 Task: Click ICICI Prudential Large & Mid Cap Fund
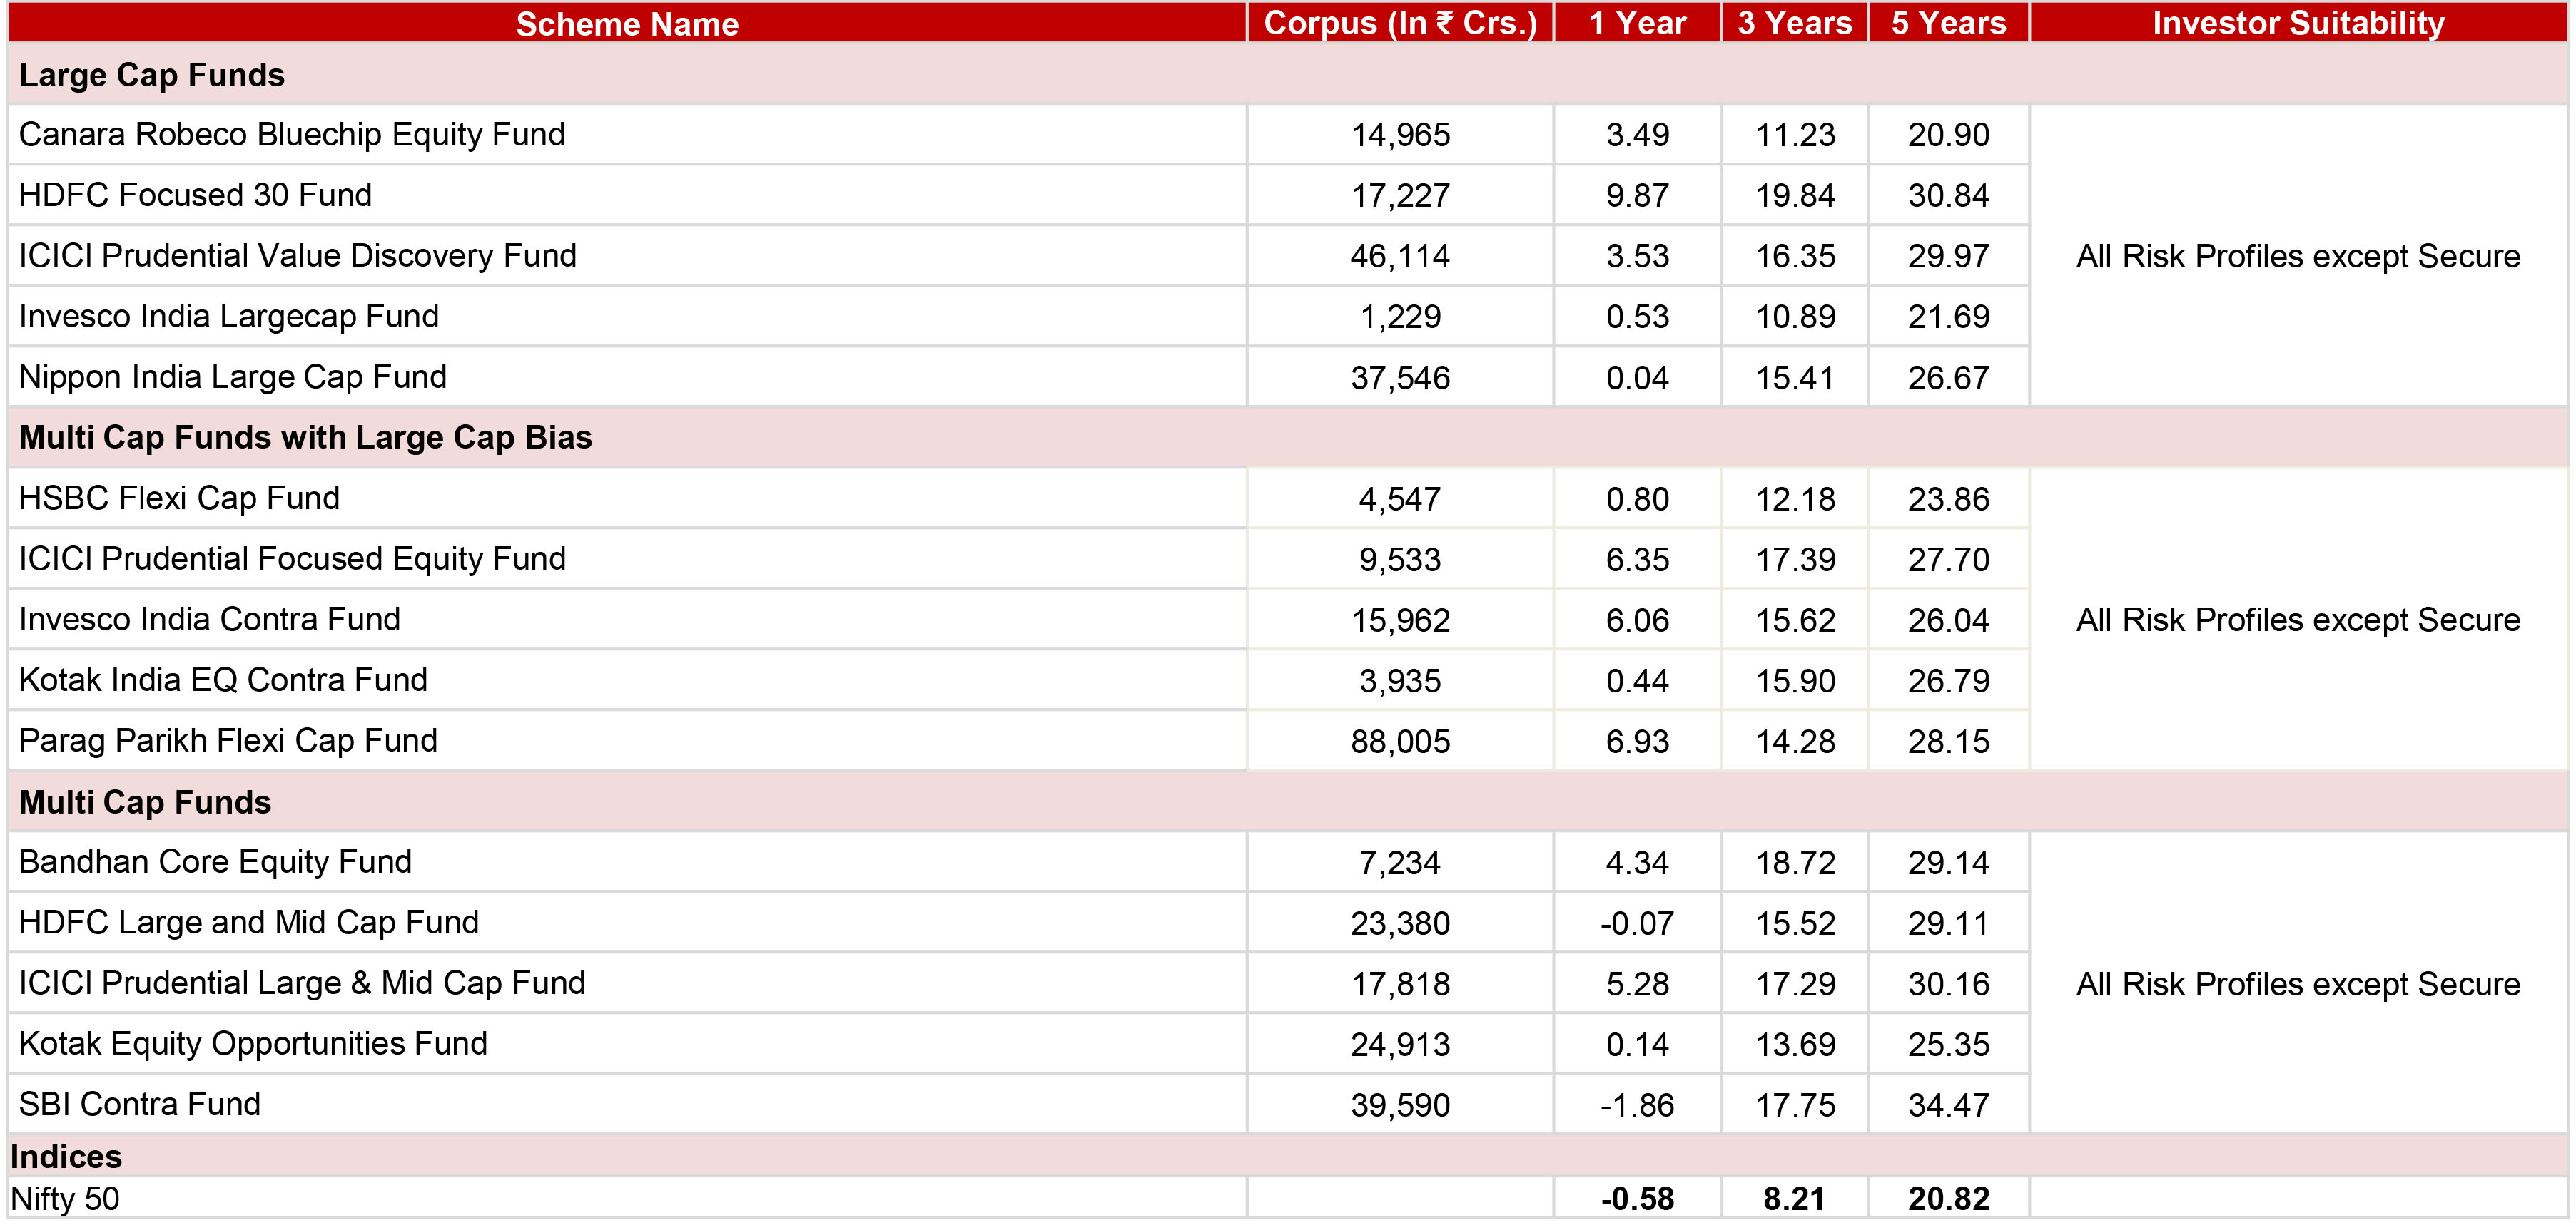tap(302, 983)
